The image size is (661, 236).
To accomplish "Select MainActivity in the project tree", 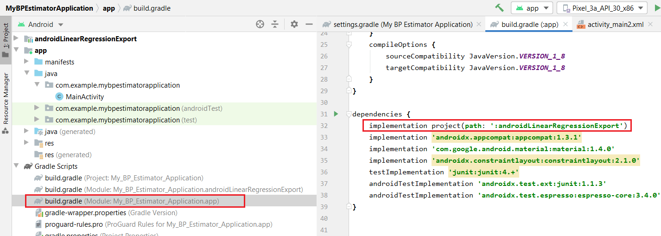I will click(85, 97).
